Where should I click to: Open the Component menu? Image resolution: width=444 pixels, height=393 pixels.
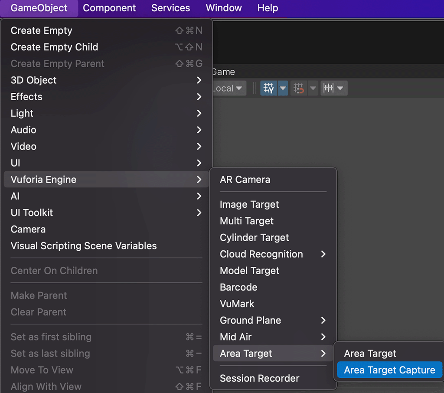[x=109, y=8]
